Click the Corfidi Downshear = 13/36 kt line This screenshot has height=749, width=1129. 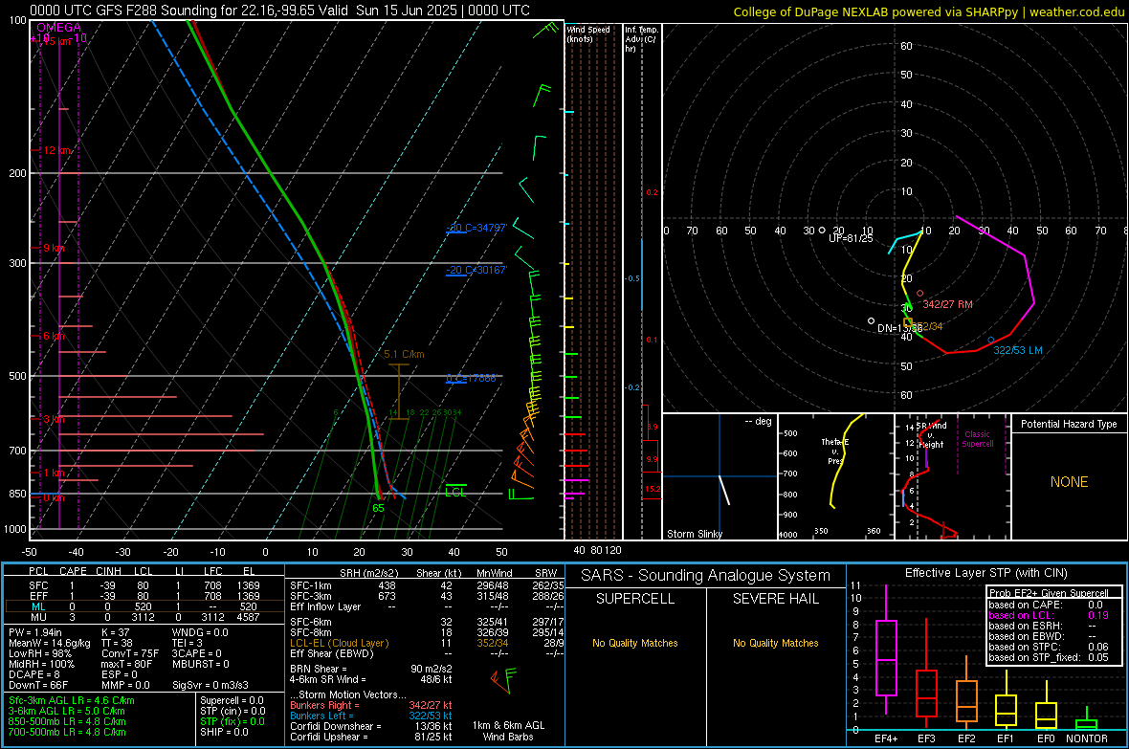click(371, 726)
